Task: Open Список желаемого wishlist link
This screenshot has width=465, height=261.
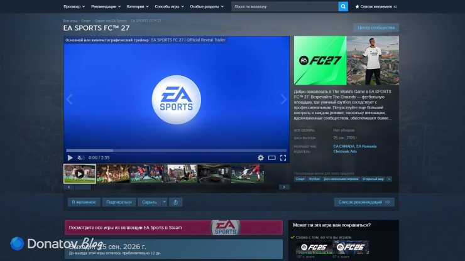Action: pyautogui.click(x=376, y=6)
